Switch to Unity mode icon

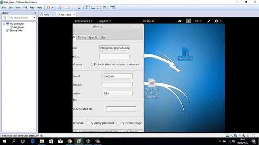(104, 8)
